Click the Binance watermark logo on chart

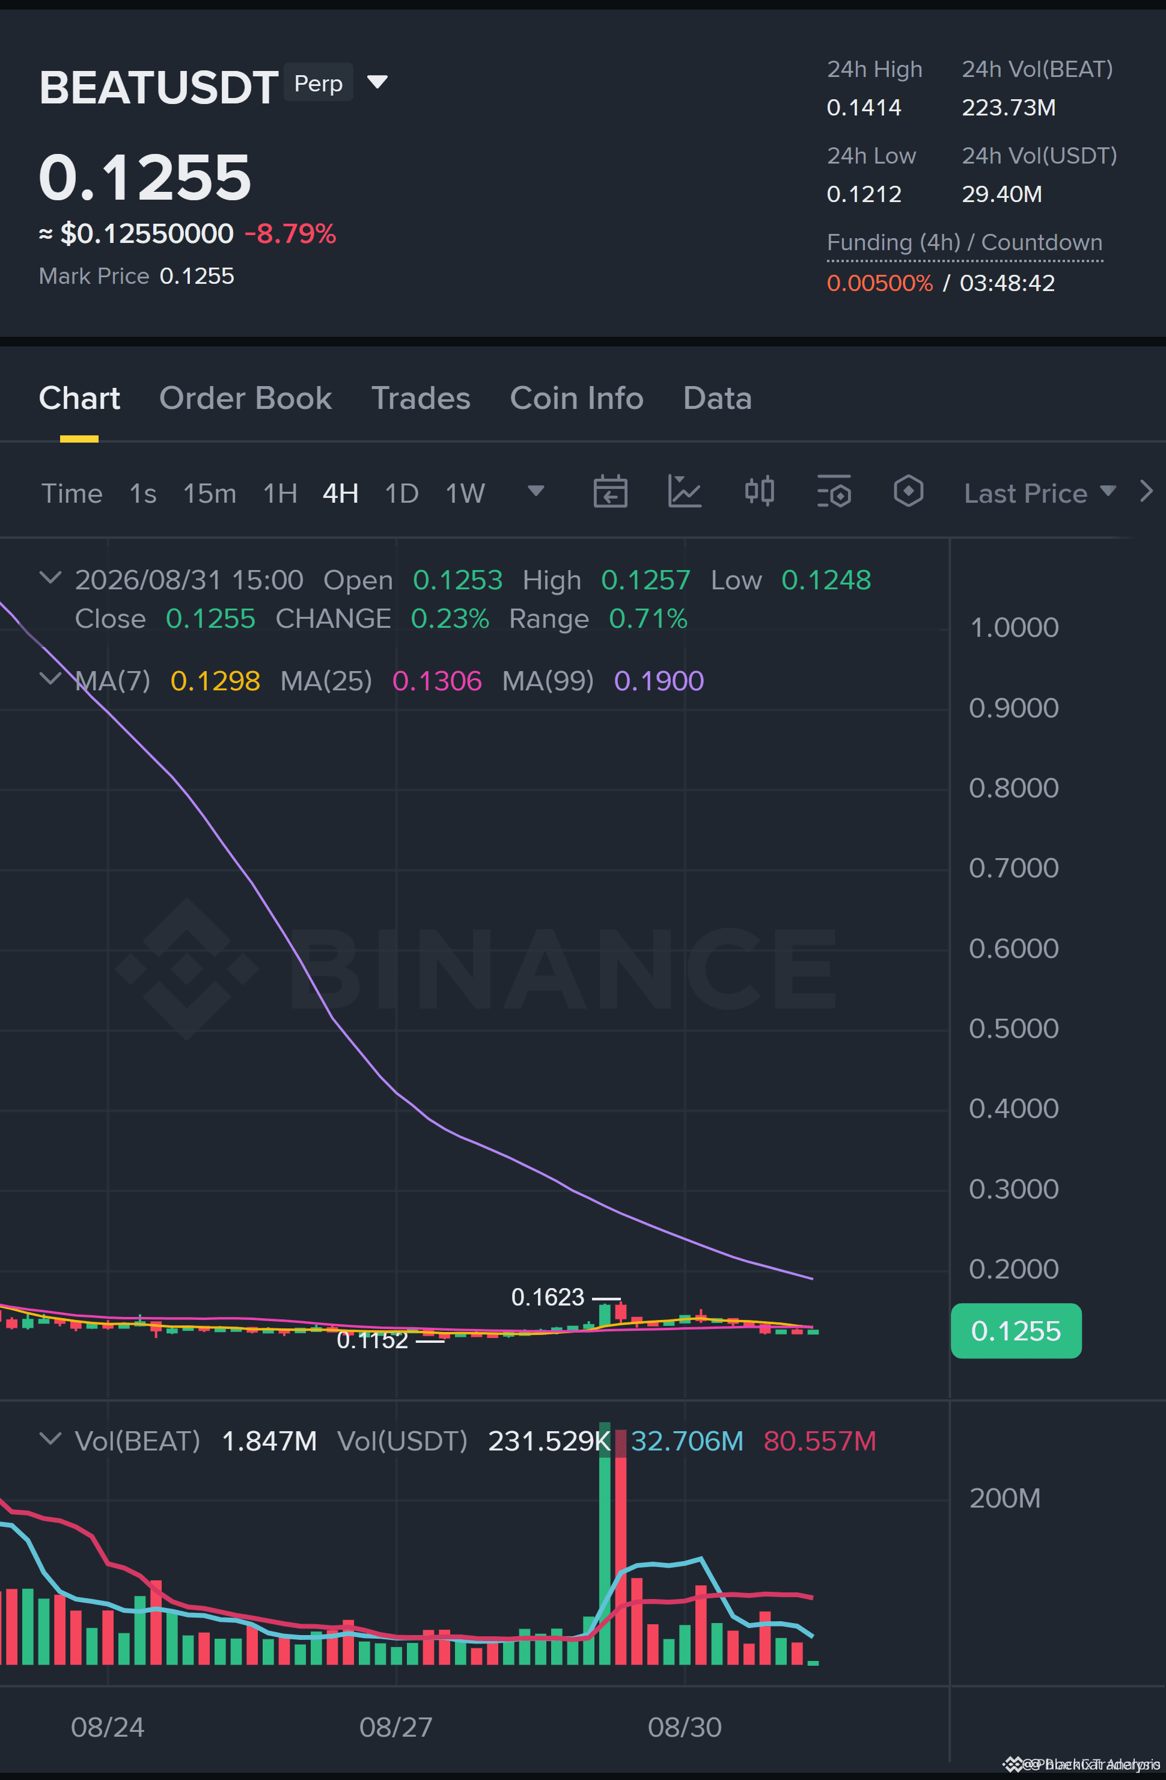tap(476, 969)
